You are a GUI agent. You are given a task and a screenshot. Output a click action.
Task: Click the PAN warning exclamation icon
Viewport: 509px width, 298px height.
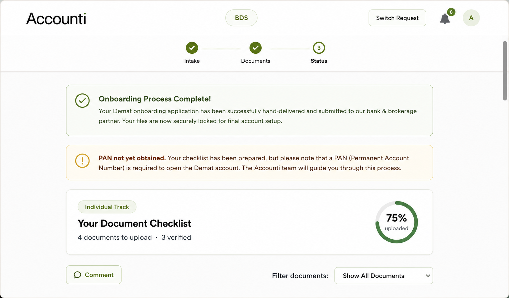click(82, 161)
